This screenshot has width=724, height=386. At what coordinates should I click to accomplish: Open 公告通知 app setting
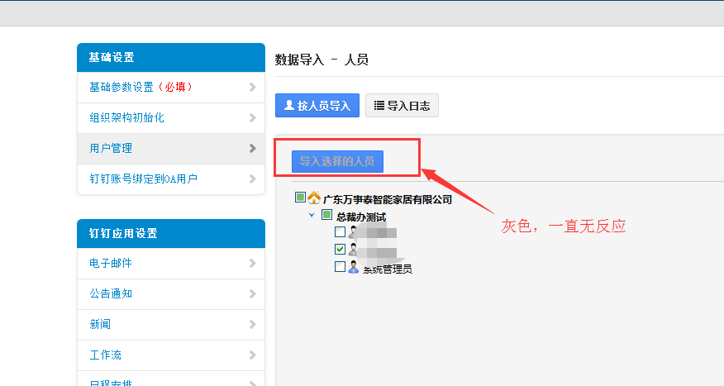point(171,293)
